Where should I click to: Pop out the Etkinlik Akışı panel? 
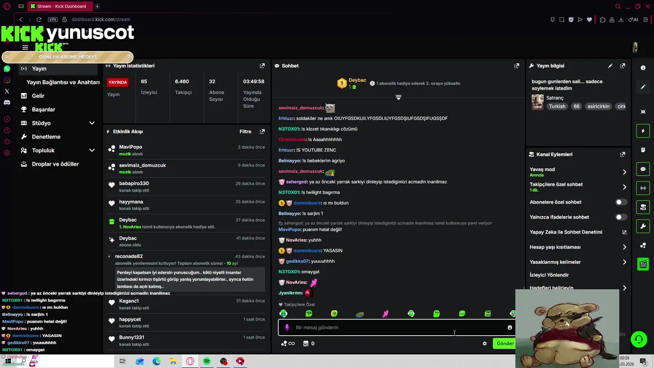point(262,131)
